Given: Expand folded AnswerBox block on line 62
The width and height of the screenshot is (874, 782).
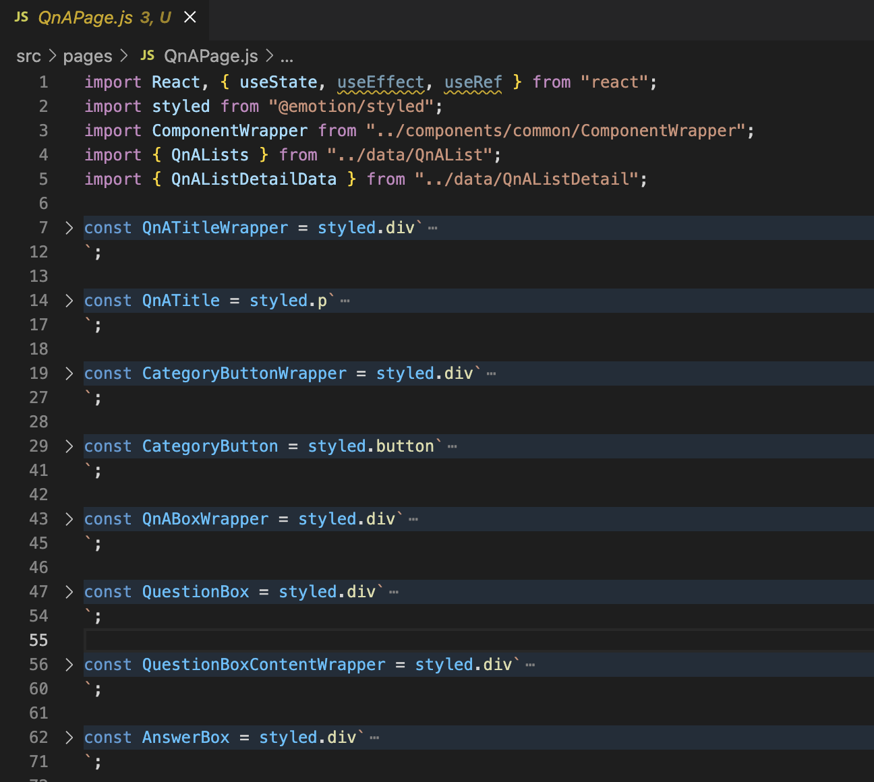Looking at the screenshot, I should click(x=69, y=738).
